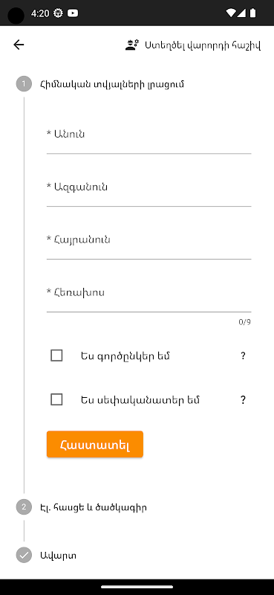Focus the Հայրանուն input field
The width and height of the screenshot is (274, 595).
click(149, 244)
